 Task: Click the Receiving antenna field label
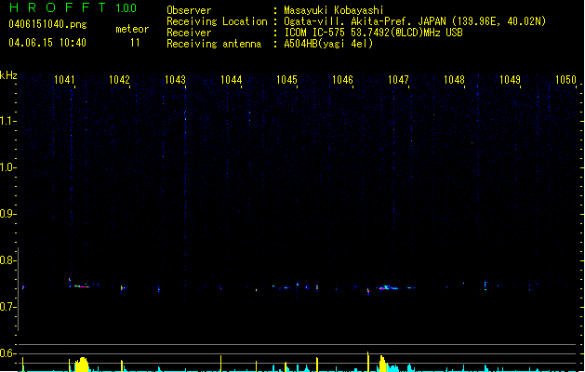pyautogui.click(x=214, y=44)
